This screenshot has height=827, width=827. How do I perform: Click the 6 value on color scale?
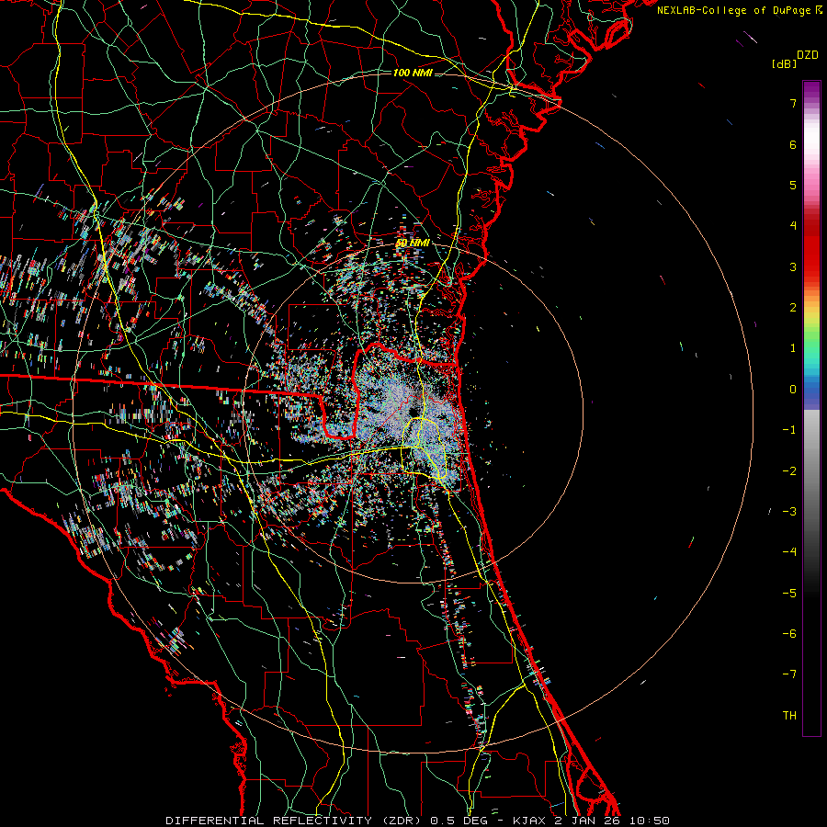[x=793, y=144]
